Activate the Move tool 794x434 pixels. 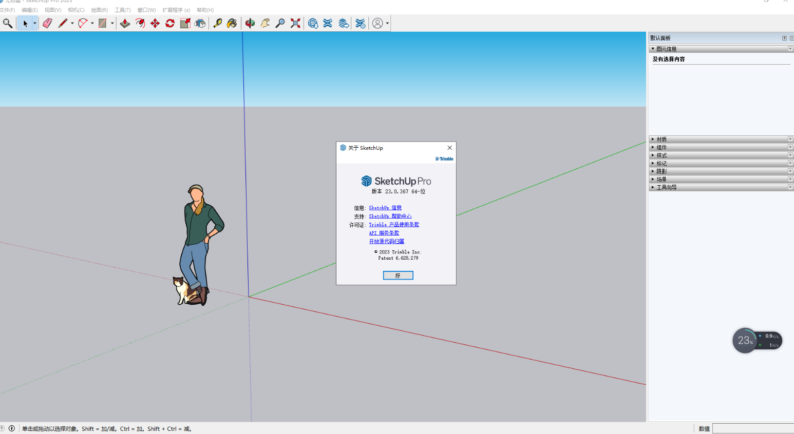point(155,23)
